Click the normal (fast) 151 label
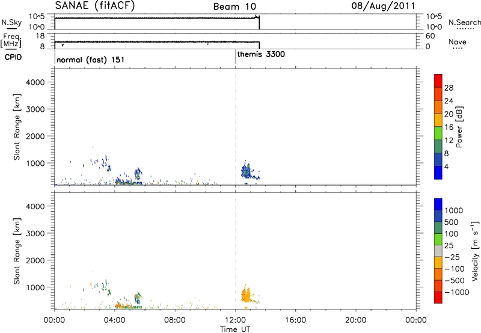This screenshot has width=481, height=333. pyautogui.click(x=91, y=60)
